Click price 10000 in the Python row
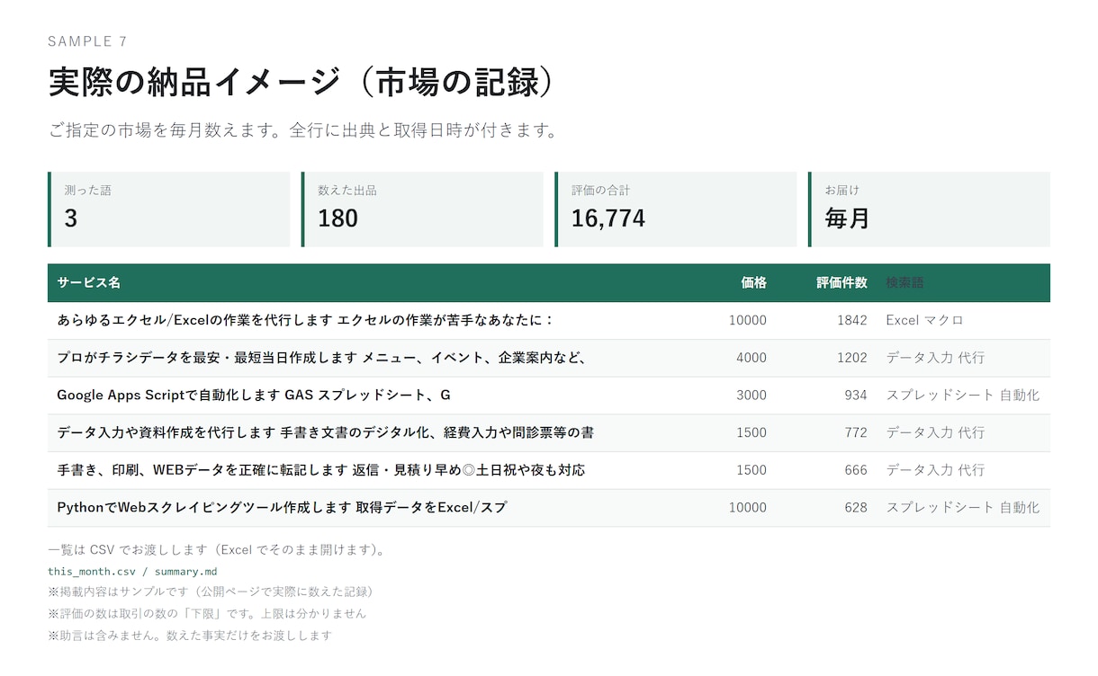The image size is (1098, 676). pos(748,508)
